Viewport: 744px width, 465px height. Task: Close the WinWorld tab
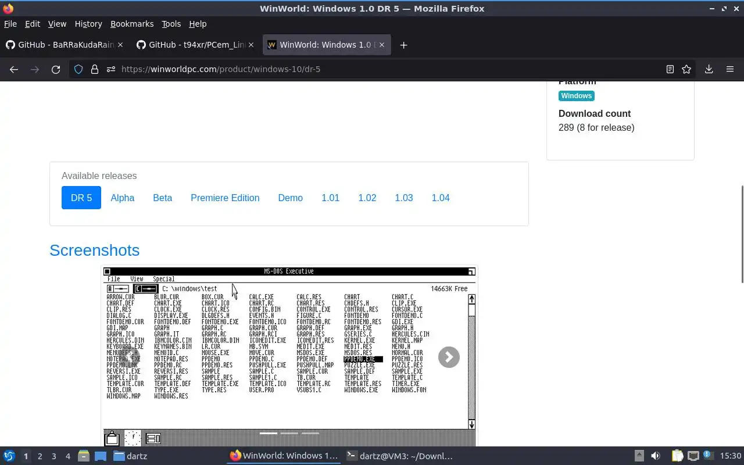pyautogui.click(x=382, y=45)
